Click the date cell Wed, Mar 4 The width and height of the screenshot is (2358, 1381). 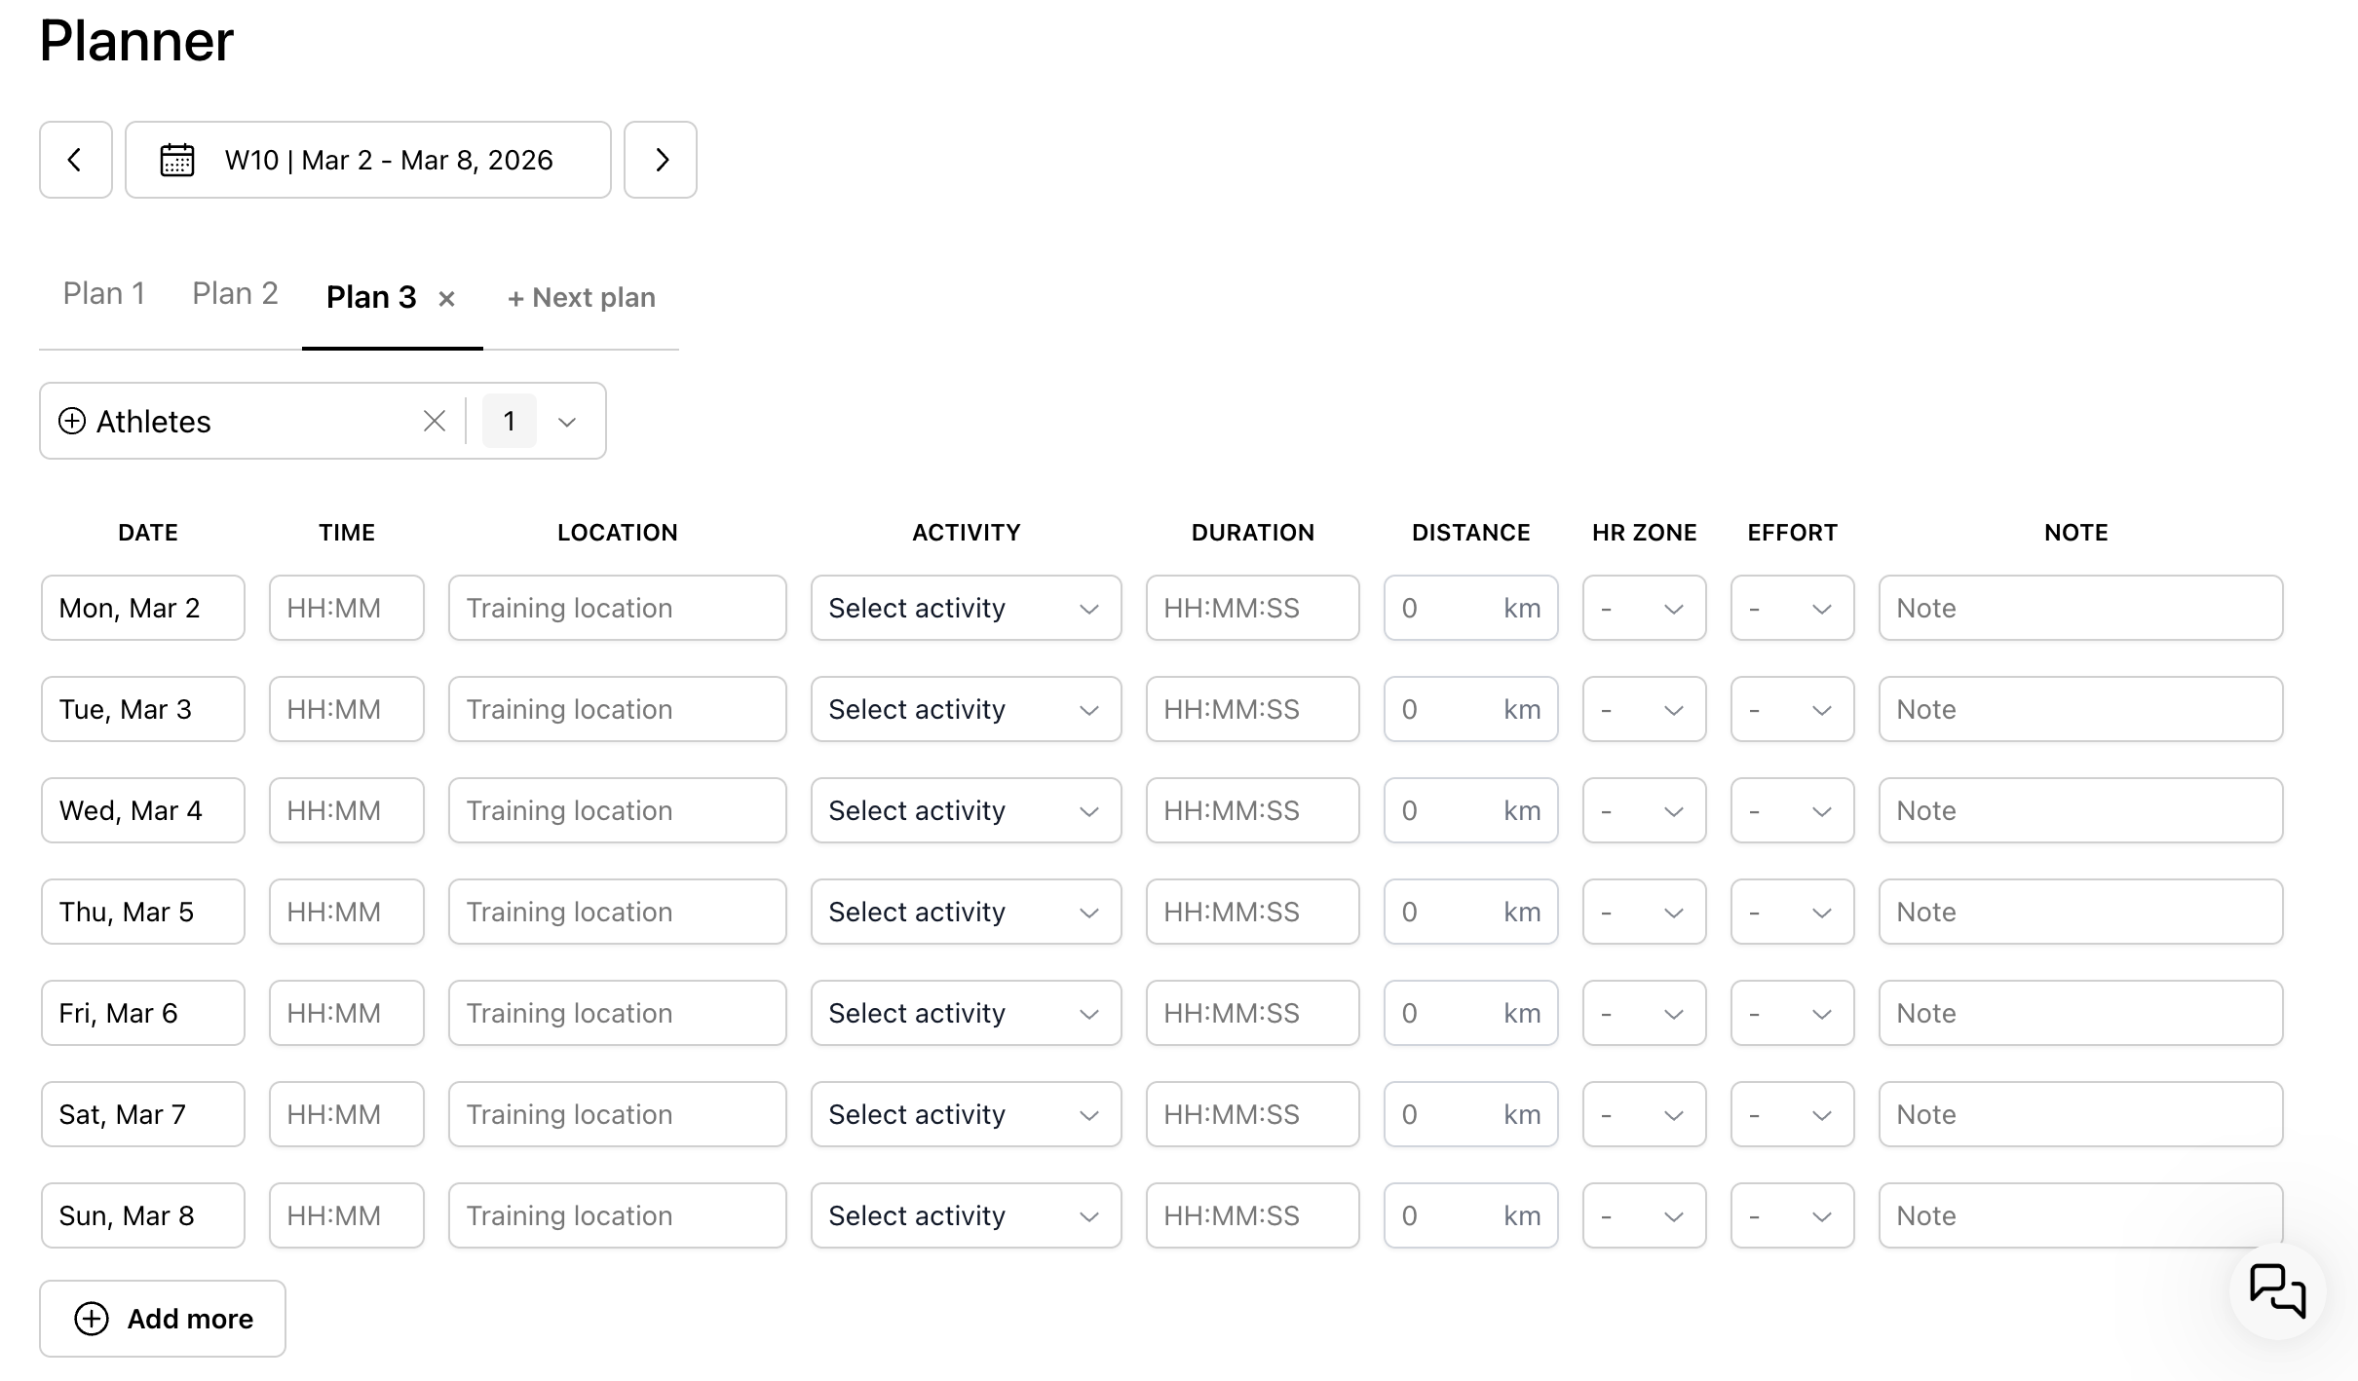tap(143, 810)
